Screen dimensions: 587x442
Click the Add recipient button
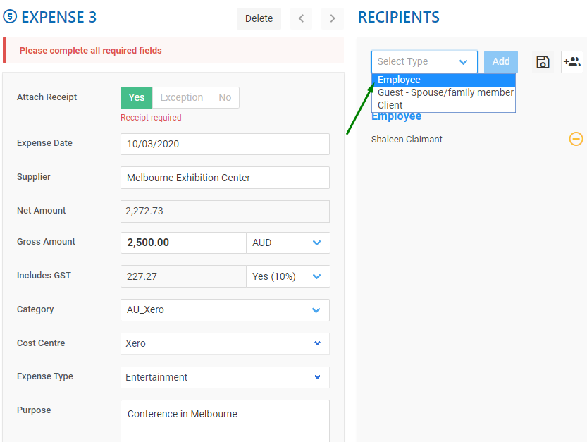click(500, 62)
